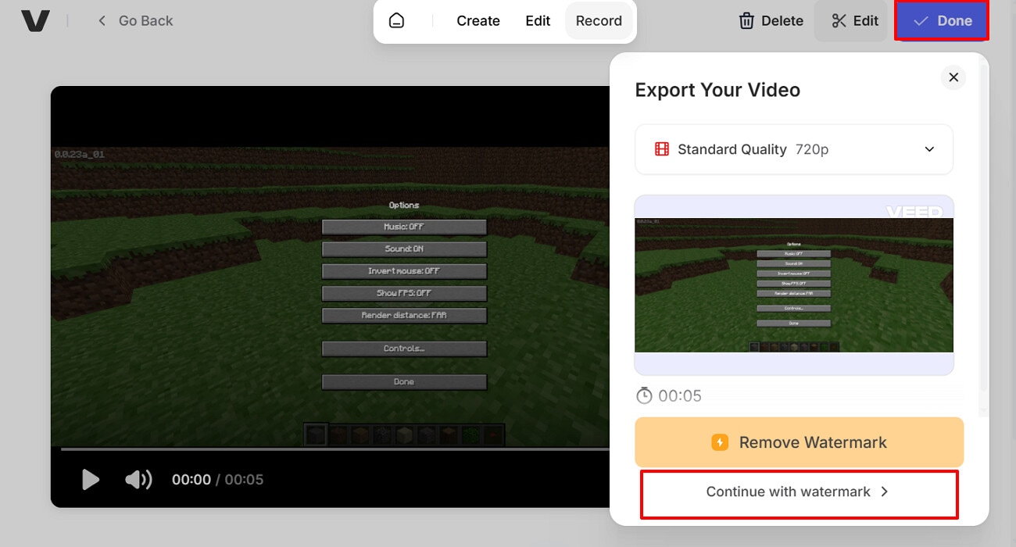This screenshot has height=547, width=1016.
Task: Choose Continue with watermark
Action: 797,492
